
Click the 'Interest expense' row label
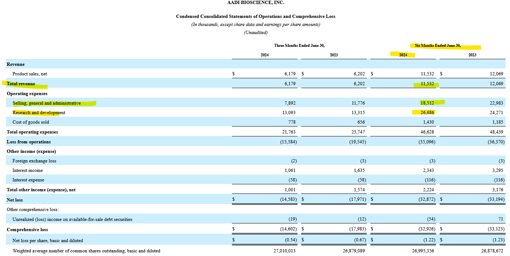(28, 180)
